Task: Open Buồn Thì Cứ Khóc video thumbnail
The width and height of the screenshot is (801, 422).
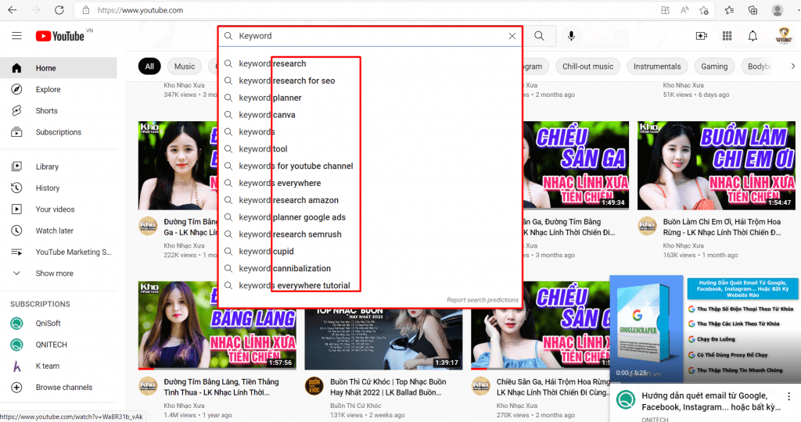Action: [383, 338]
